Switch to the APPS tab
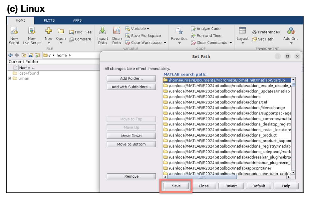Image resolution: width=311 pixels, height=200 pixels. coord(77,20)
